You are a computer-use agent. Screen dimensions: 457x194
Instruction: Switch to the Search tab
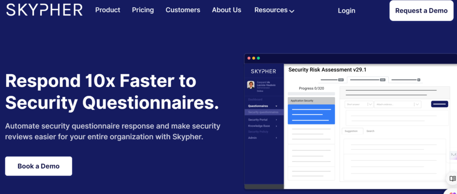[370, 131]
